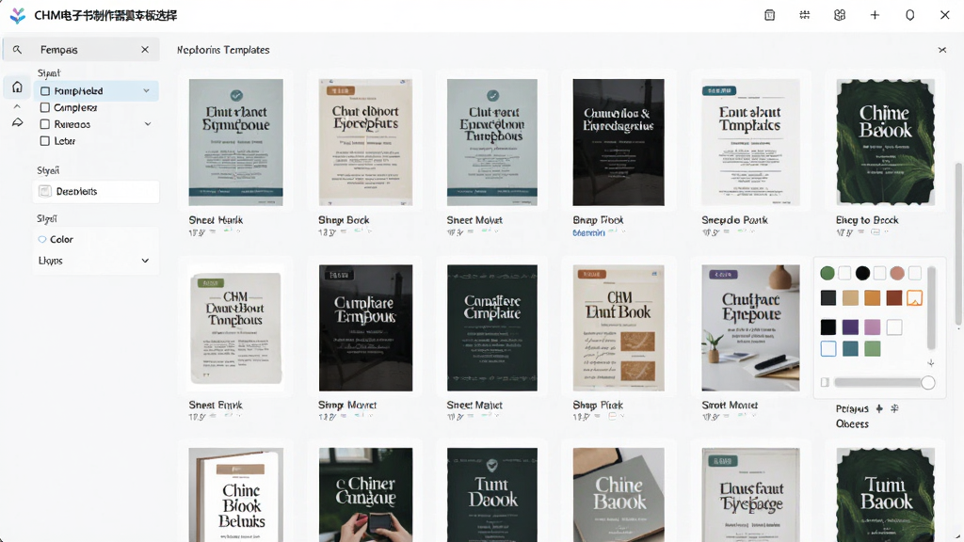Open the Chiner Cunaque phone-photo cover
The width and height of the screenshot is (964, 542).
(x=366, y=495)
